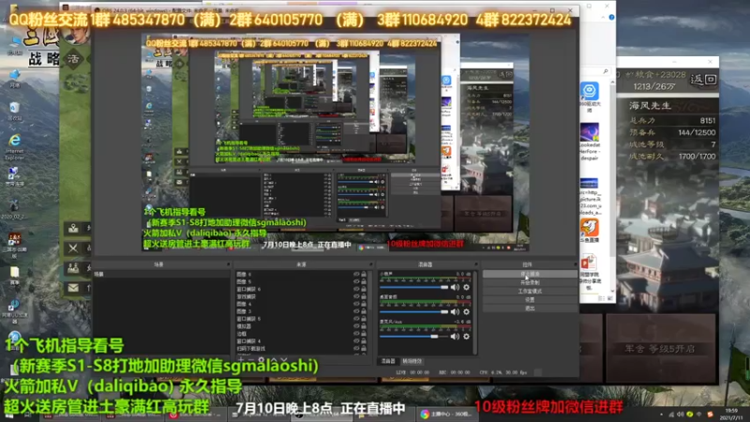Toggle the lock for 图像 3 source
This screenshot has width=750, height=422.
[x=364, y=311]
